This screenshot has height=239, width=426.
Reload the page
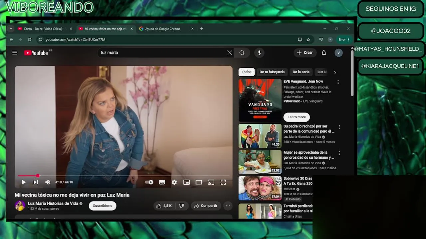pyautogui.click(x=30, y=40)
